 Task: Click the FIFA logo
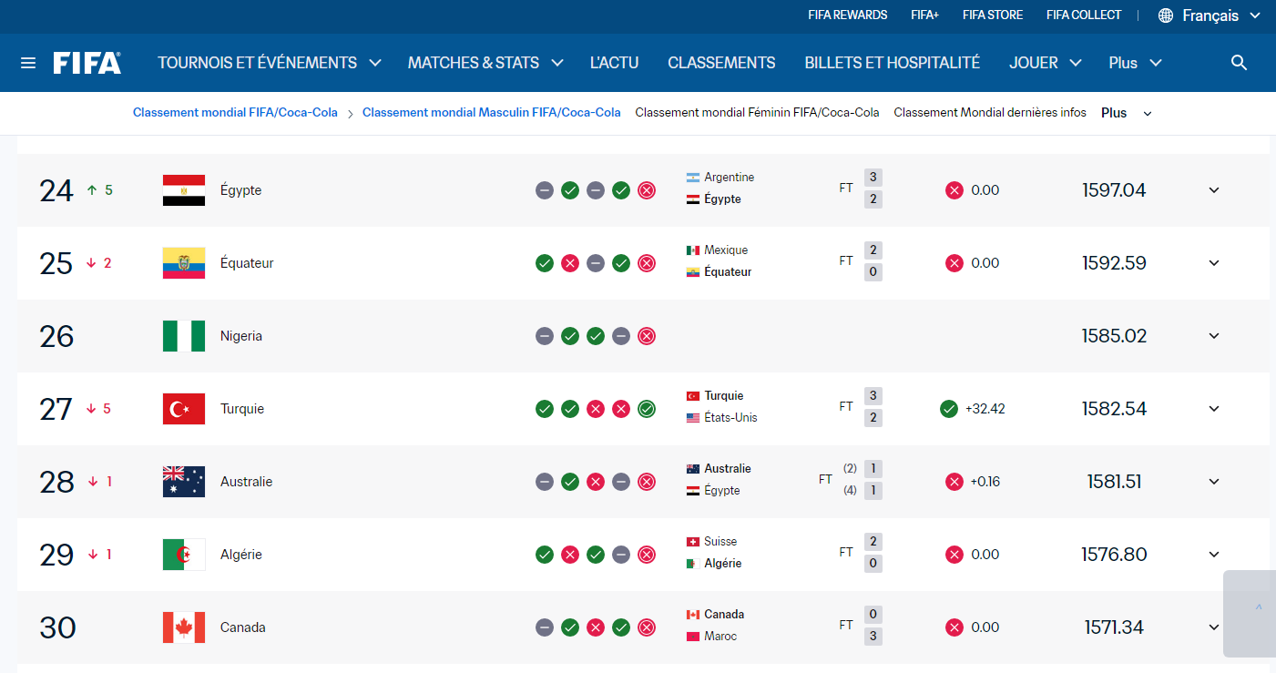click(87, 63)
